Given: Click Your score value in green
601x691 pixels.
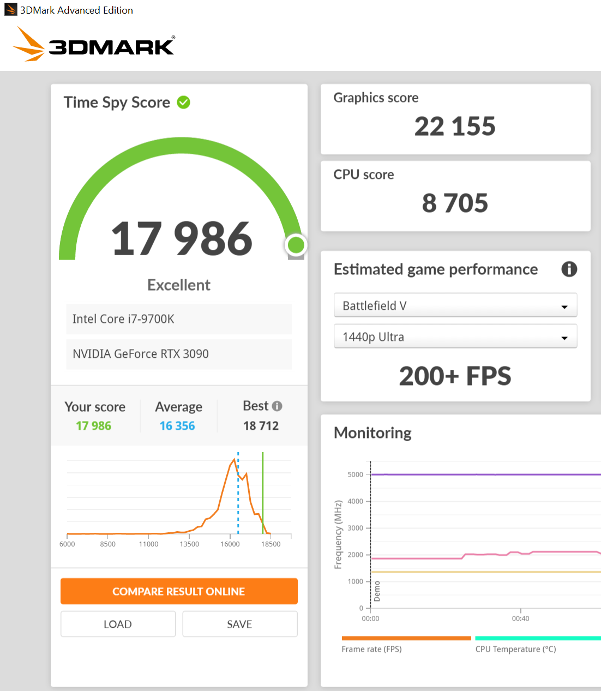Looking at the screenshot, I should [x=93, y=426].
